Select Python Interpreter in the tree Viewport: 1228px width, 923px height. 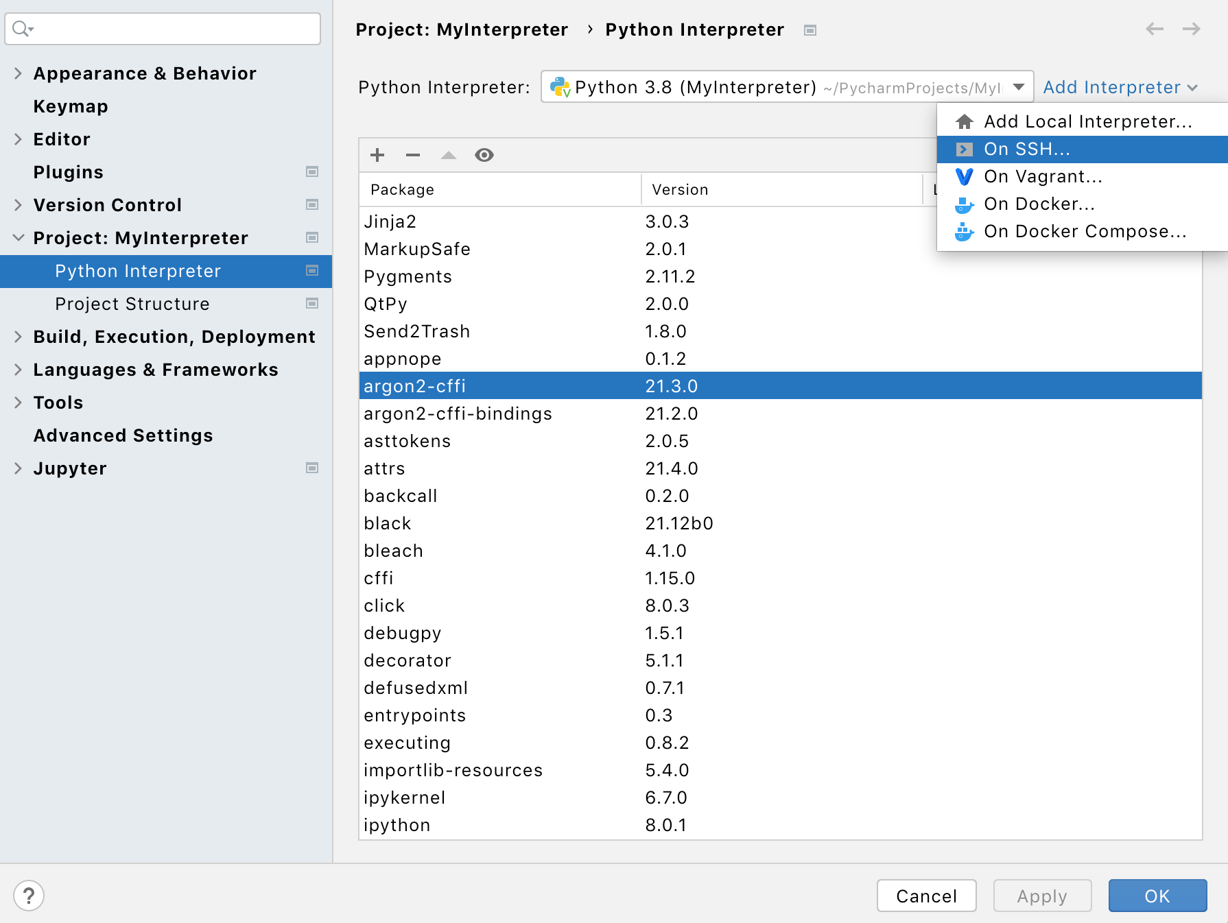166,271
